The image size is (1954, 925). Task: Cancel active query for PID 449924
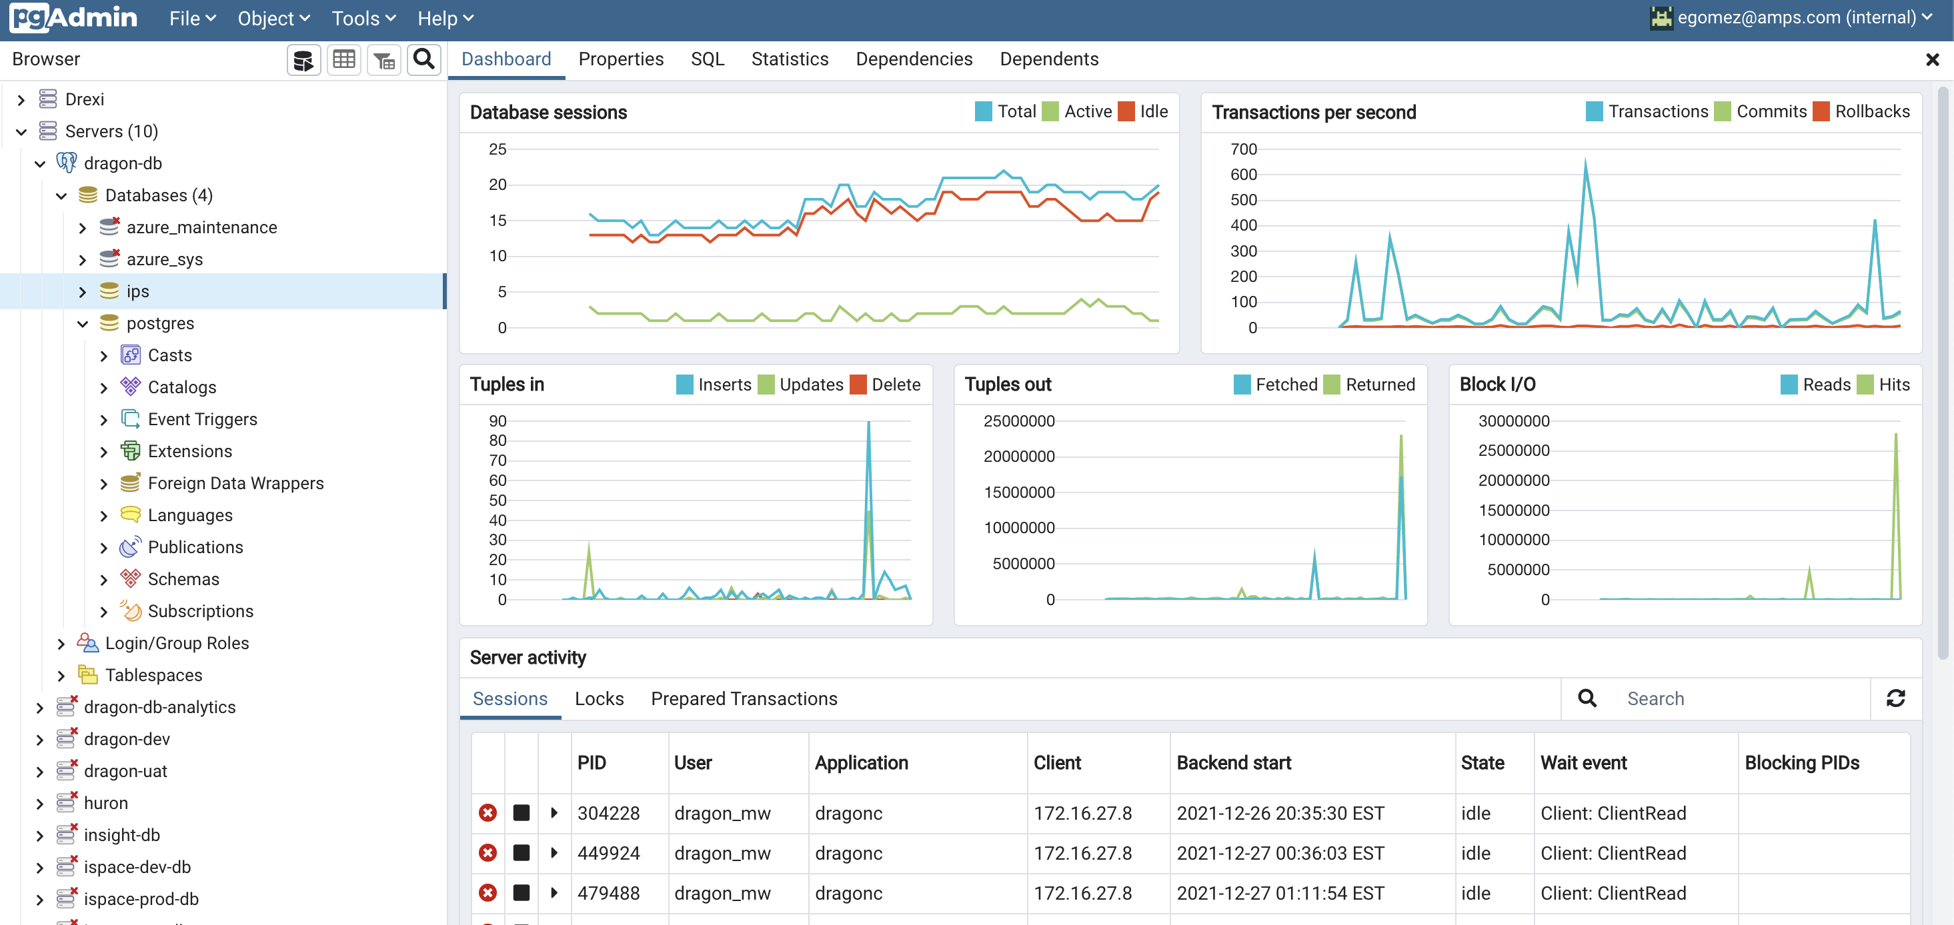click(x=521, y=853)
